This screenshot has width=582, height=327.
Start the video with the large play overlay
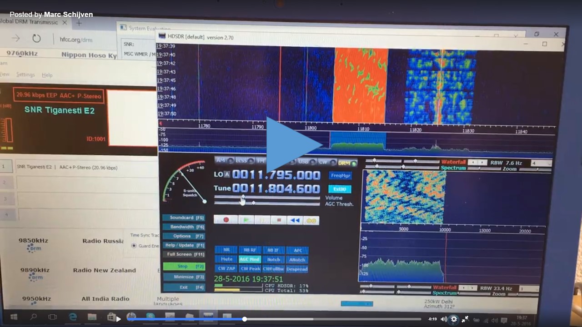coord(294,145)
